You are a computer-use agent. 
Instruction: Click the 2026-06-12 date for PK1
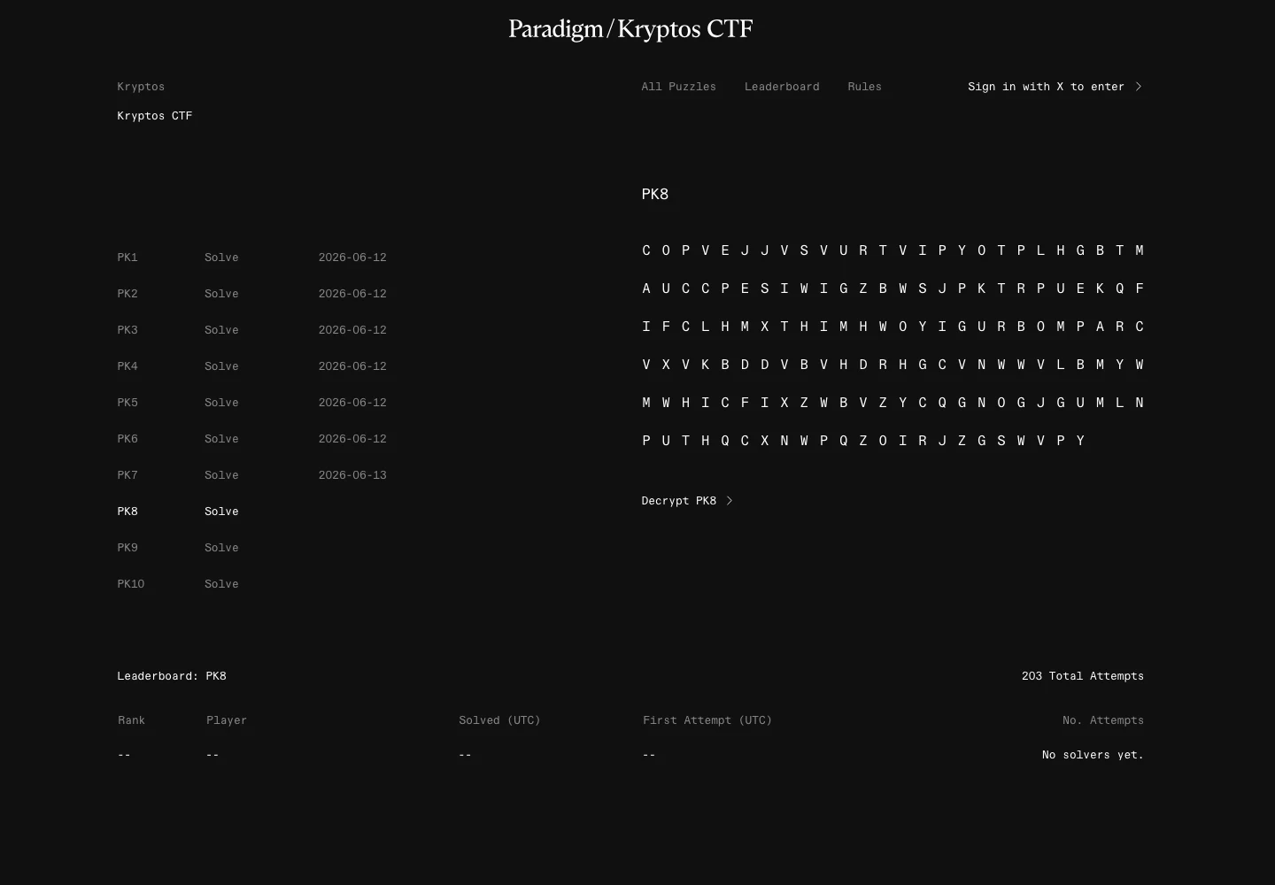352,258
